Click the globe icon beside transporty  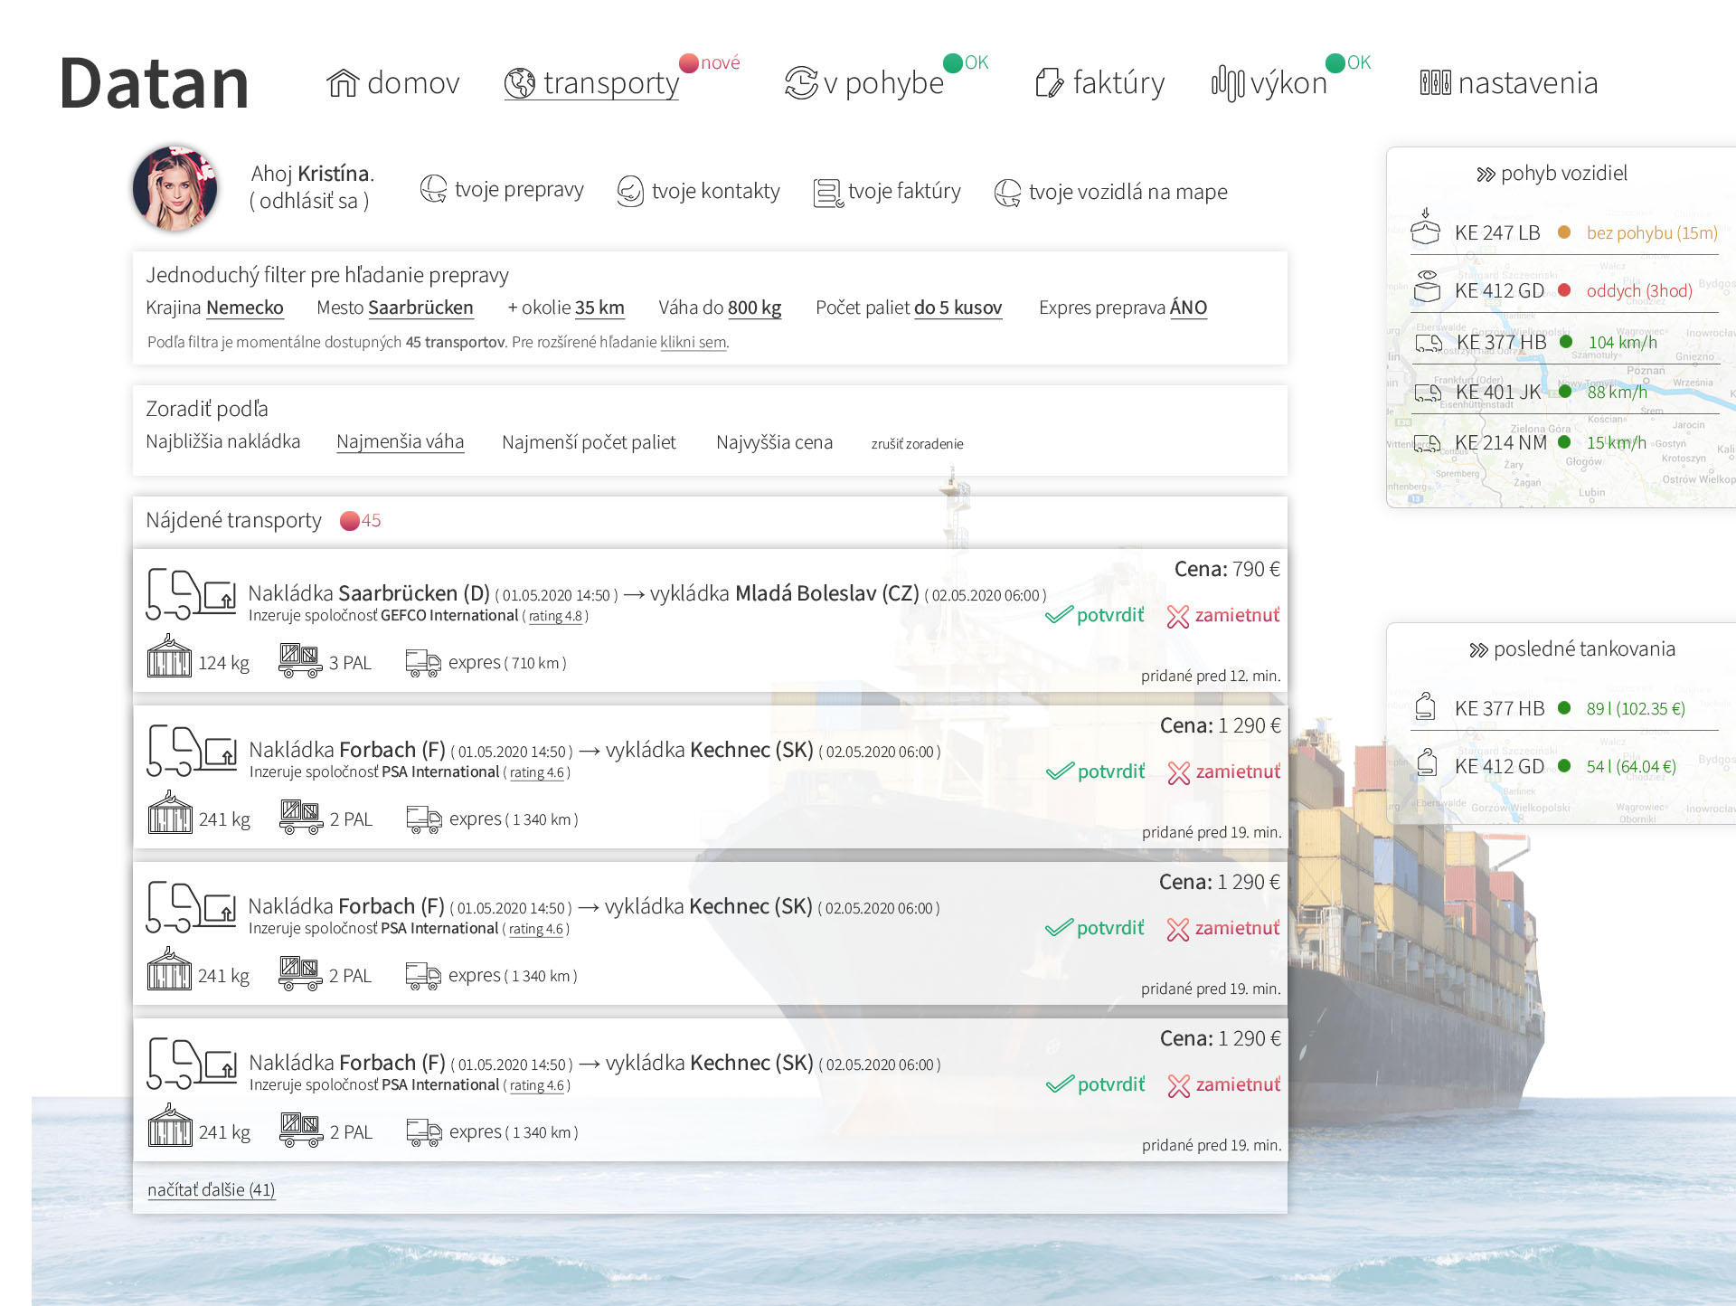click(520, 83)
